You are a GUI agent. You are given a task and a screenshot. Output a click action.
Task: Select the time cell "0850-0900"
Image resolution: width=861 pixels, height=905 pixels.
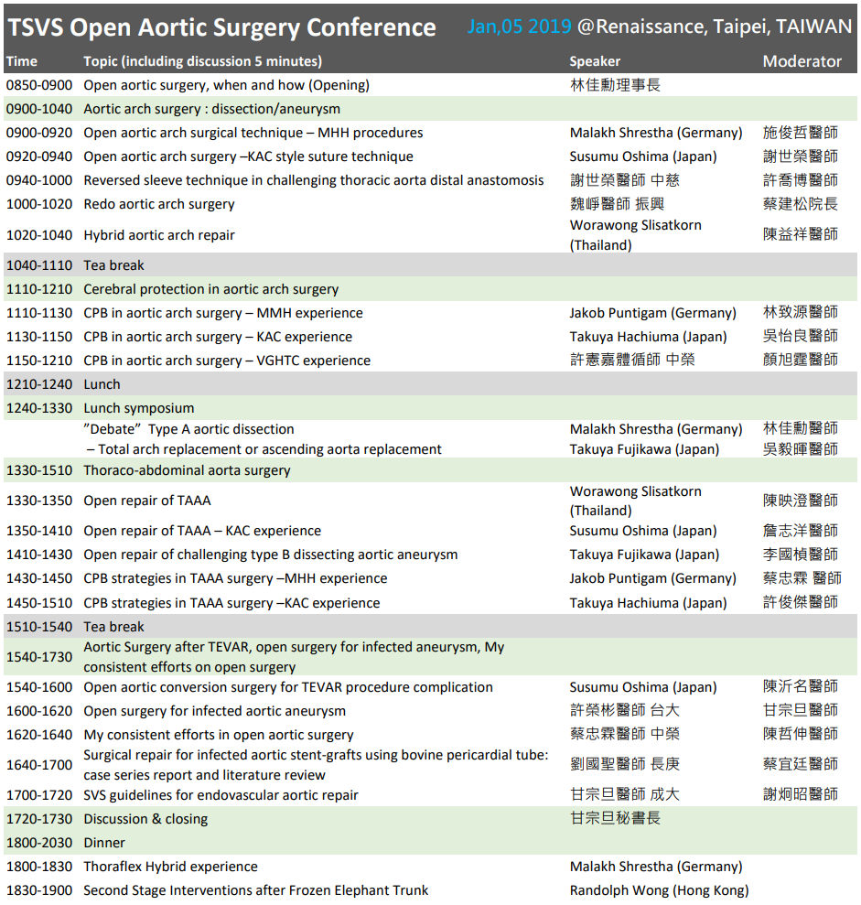point(39,85)
